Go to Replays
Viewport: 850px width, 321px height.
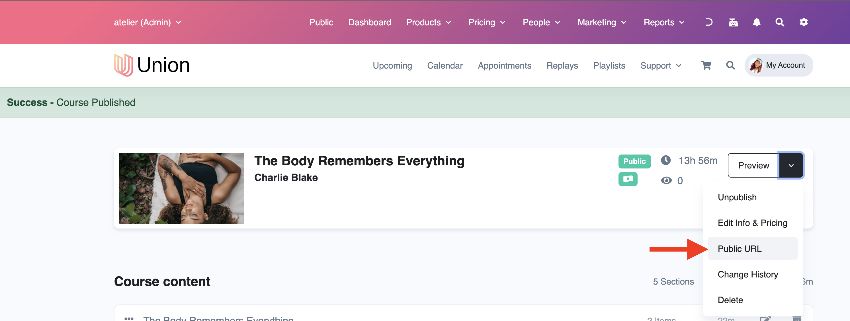[562, 65]
